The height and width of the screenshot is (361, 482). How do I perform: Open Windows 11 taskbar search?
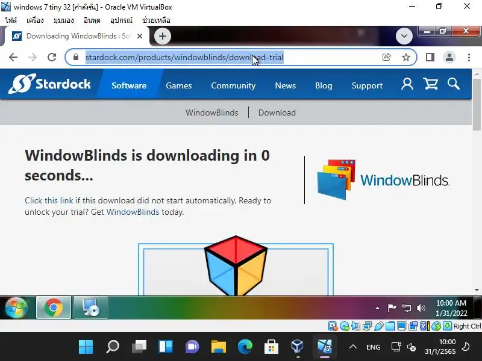(x=113, y=347)
